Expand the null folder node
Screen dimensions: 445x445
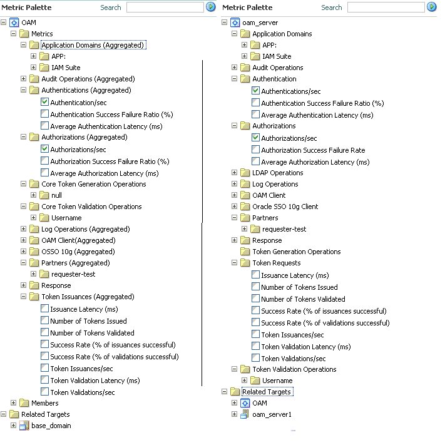(34, 195)
